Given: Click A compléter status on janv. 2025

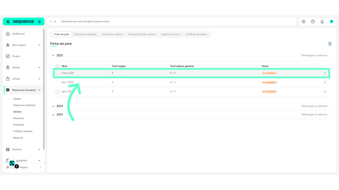Looking at the screenshot, I should 269,92.
